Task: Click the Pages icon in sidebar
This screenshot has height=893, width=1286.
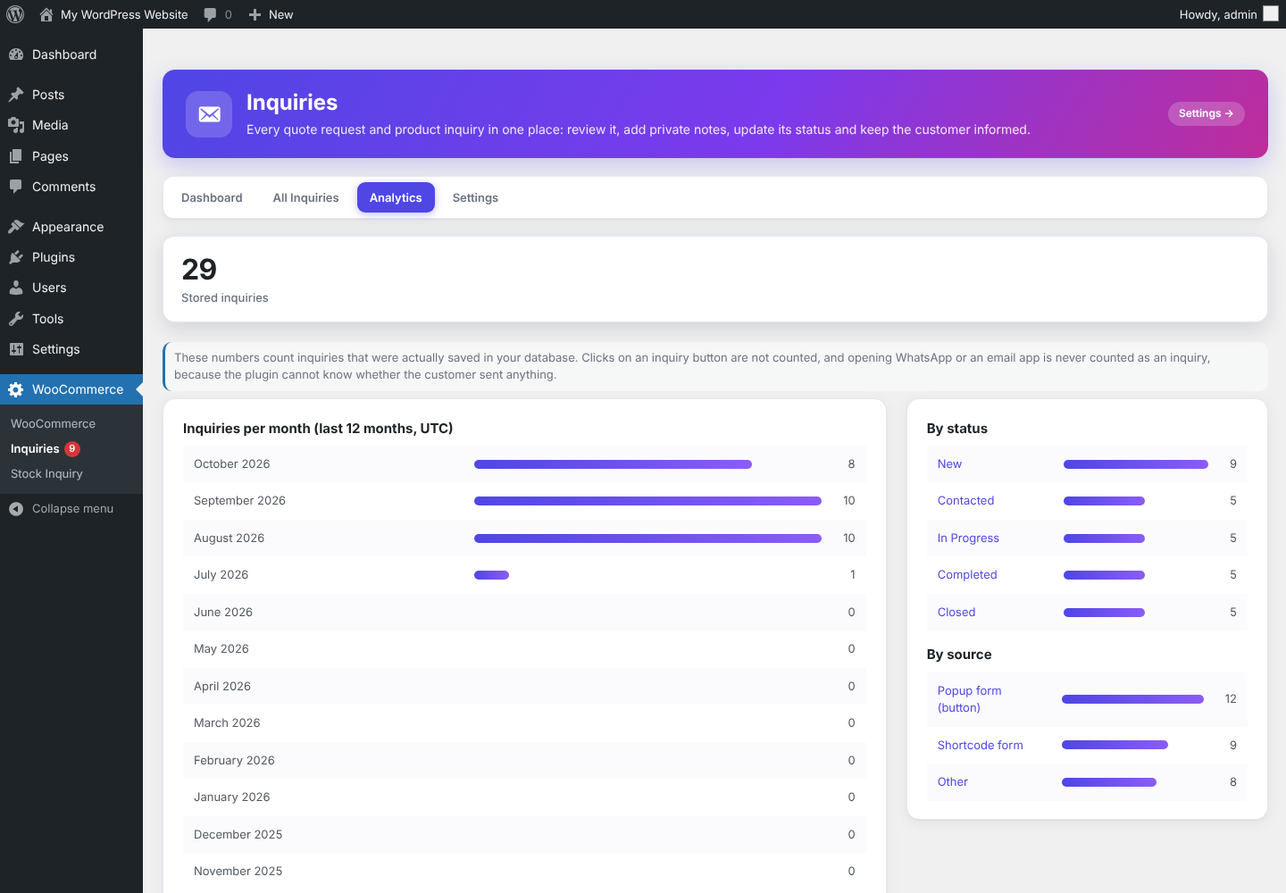Action: point(16,156)
